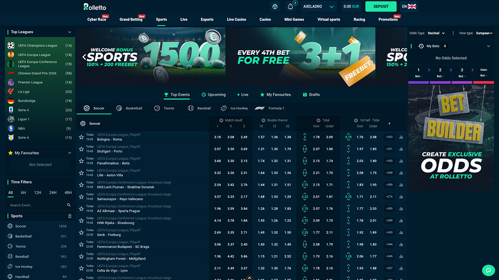Open the EN language selector

[409, 6]
